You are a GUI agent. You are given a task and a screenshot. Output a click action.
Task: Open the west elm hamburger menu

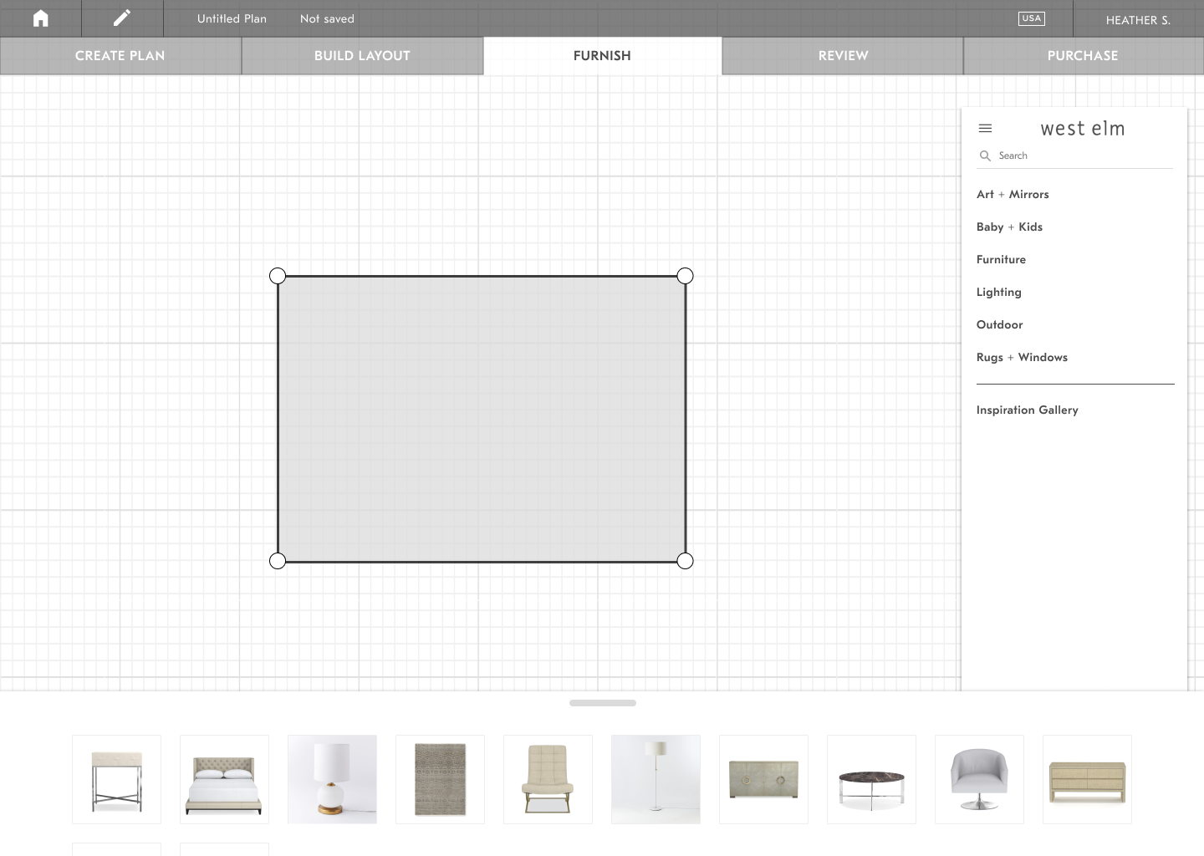pos(985,129)
